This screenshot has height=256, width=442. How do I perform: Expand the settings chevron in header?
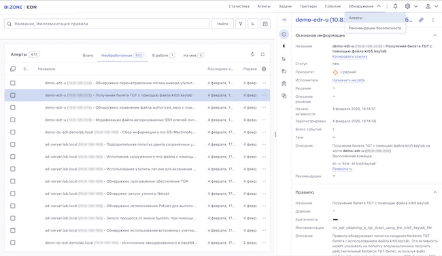[x=415, y=6]
